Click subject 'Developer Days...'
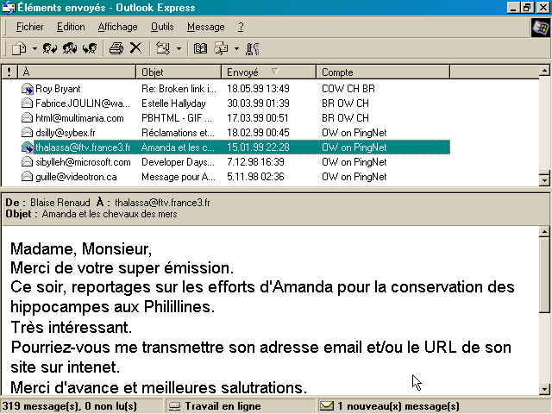 [x=178, y=162]
